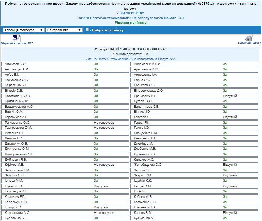Select deputy name 'Артюшенко І.А.'
This screenshot has width=262, height=221.
[145, 75]
